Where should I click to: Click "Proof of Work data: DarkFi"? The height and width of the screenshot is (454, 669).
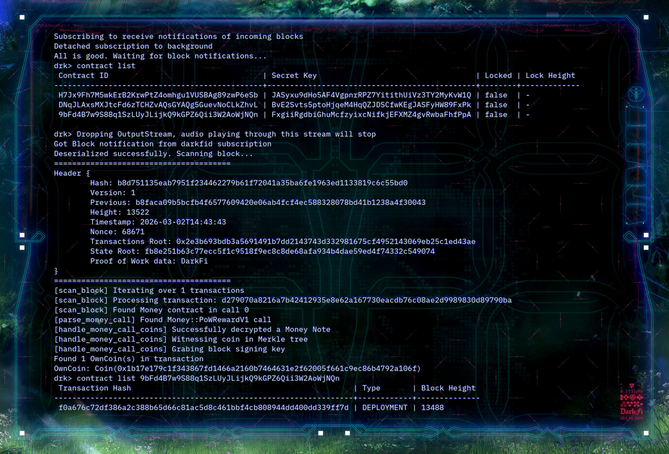[149, 261]
